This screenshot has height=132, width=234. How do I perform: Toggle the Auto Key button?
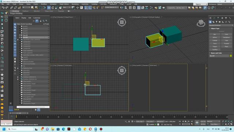203,121
